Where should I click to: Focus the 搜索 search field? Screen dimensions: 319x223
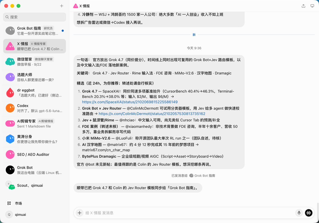35,17
